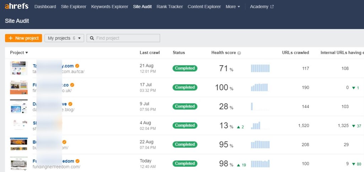Click the green up 19 change indicator

[x=241, y=165]
